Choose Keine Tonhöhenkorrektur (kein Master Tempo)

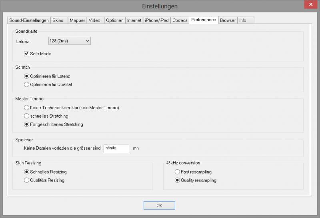click(27, 108)
